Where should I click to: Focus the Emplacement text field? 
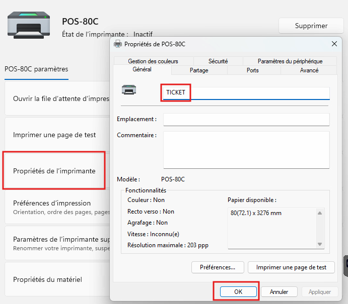coord(246,120)
